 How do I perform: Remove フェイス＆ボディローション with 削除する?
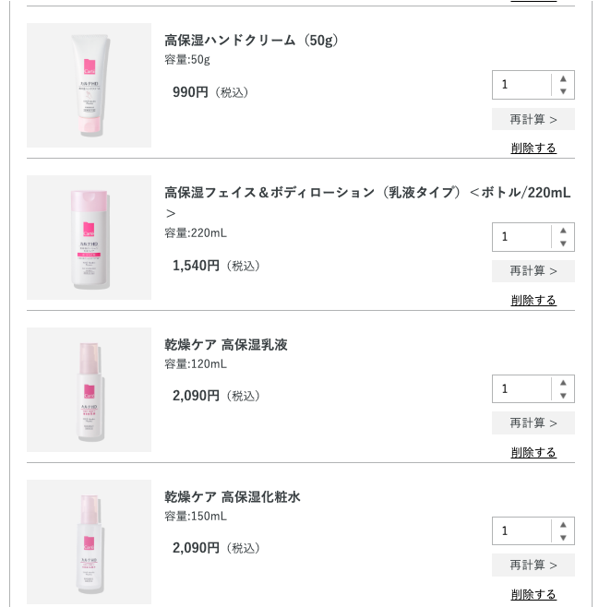(533, 301)
